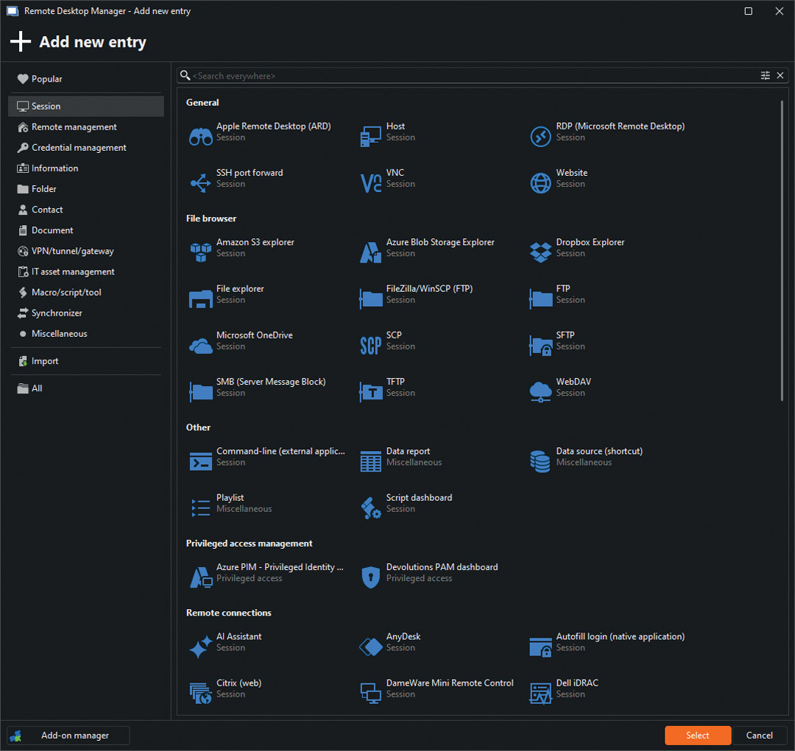Pick the Command-line terminal icon
This screenshot has height=751, width=795.
tap(201, 461)
